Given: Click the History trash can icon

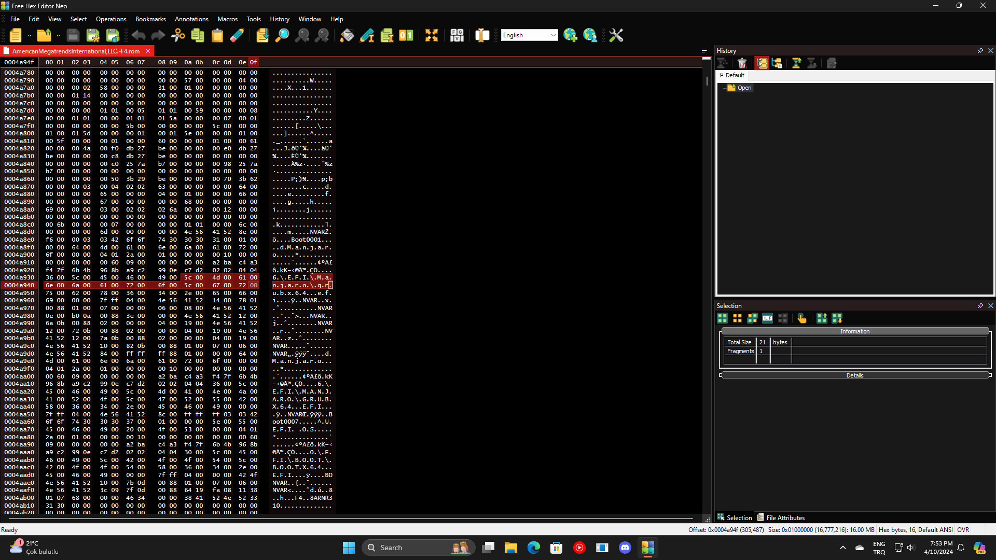Looking at the screenshot, I should coord(742,63).
